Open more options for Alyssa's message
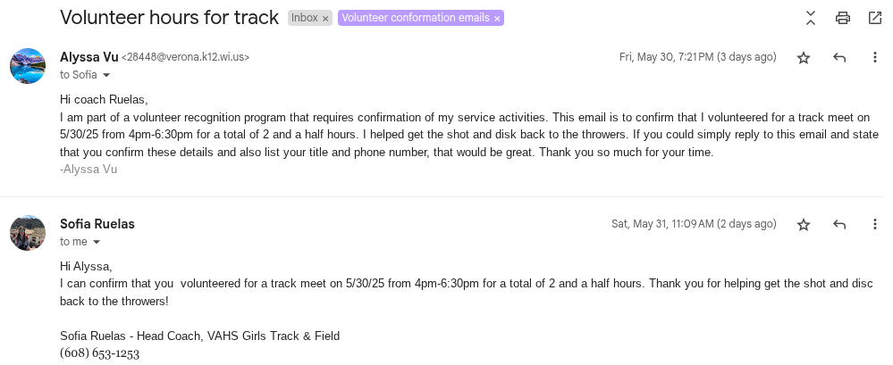Image resolution: width=893 pixels, height=365 pixels. (874, 58)
